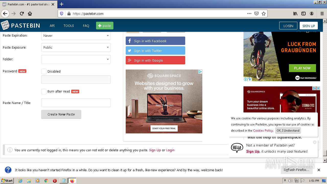Click the Refresh Firefox button
The image size is (327, 184).
pyautogui.click(x=296, y=170)
